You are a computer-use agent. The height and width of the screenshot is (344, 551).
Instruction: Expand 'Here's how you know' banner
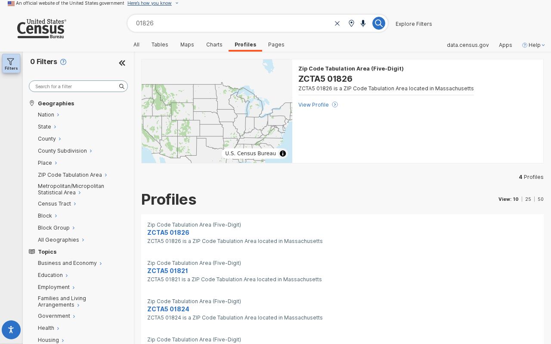pyautogui.click(x=153, y=3)
